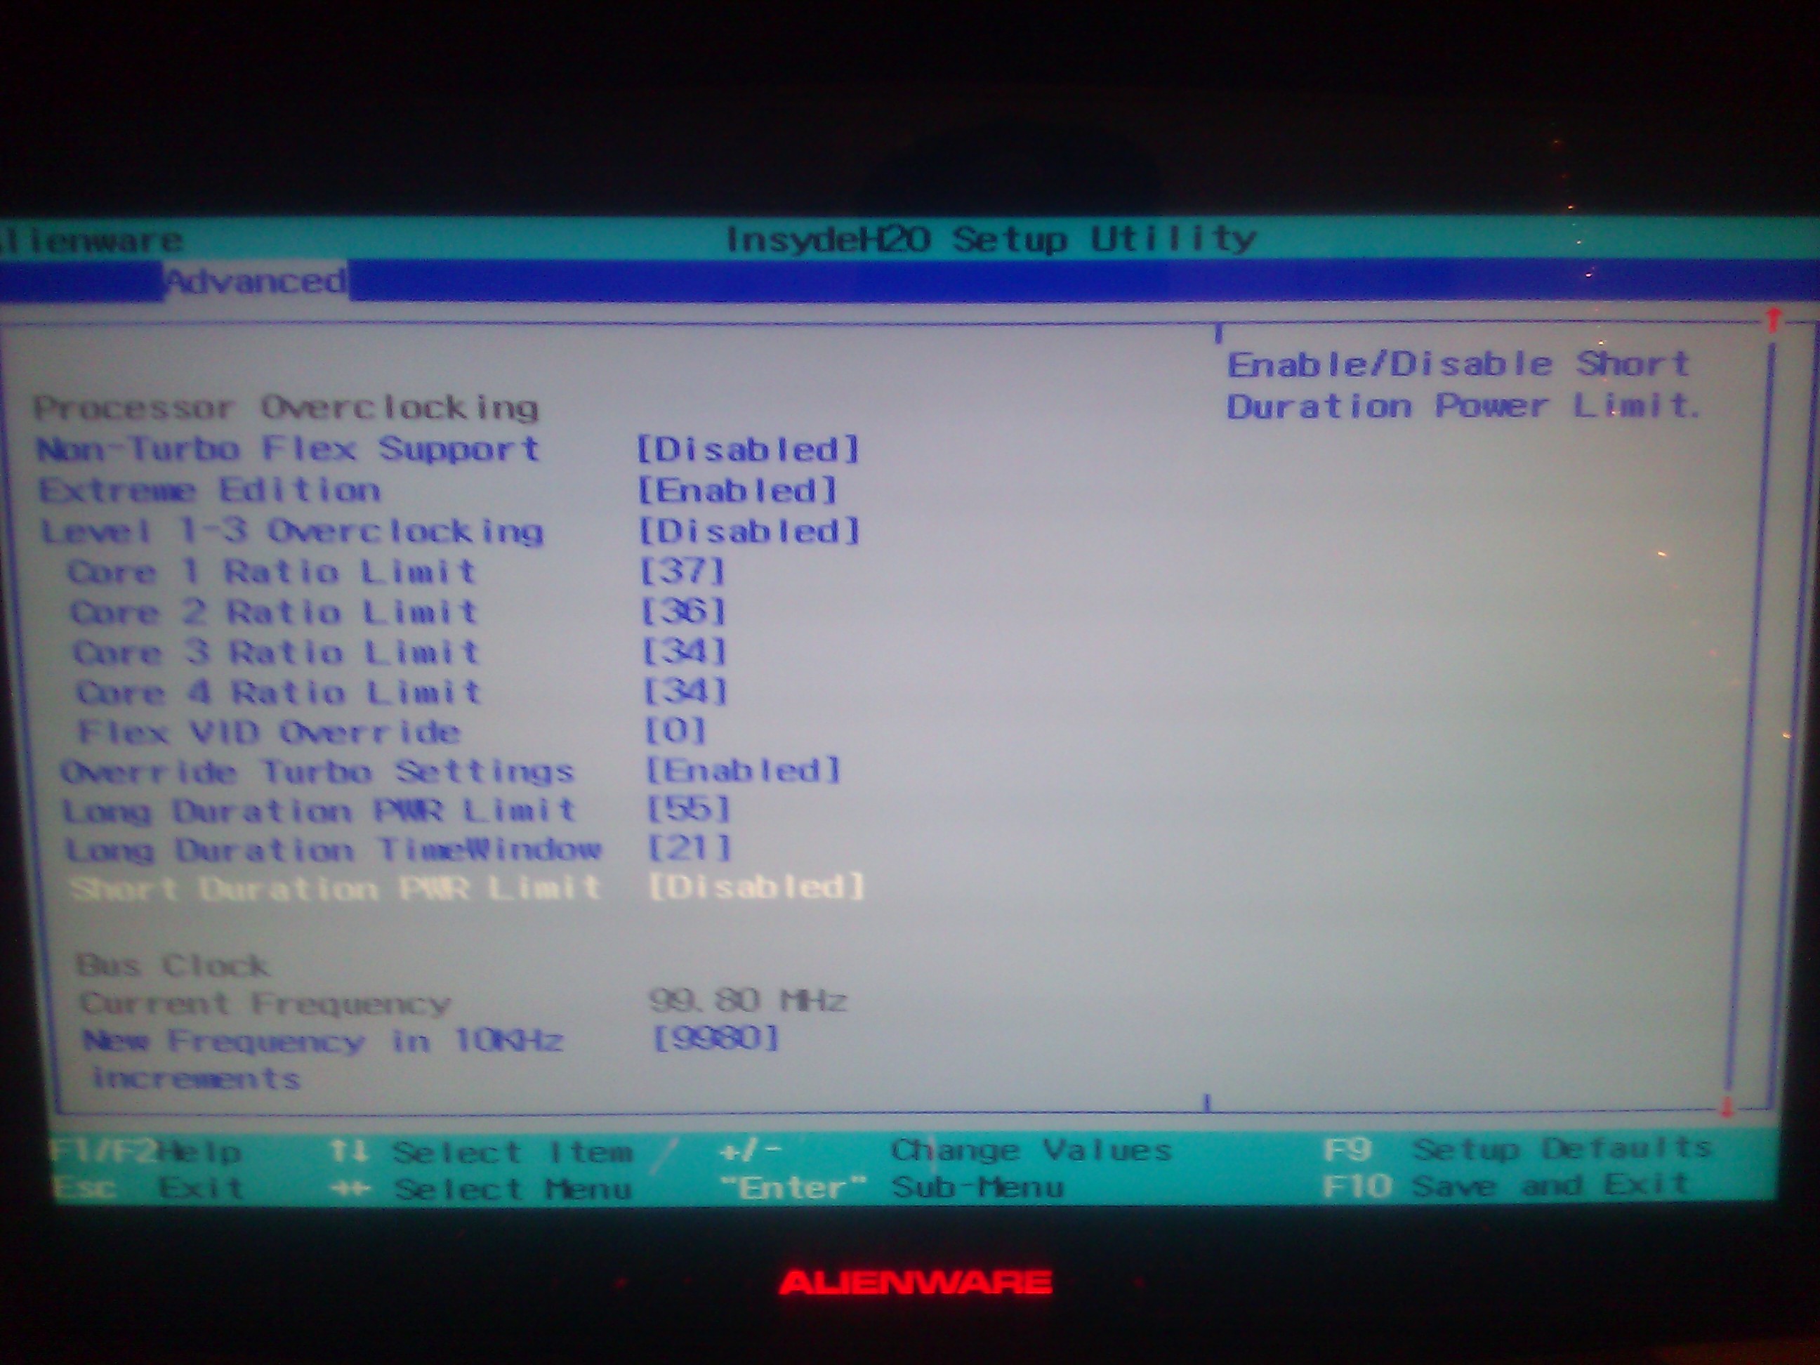1820x1365 pixels.
Task: Click the Esc Exit hint
Action: coord(149,1188)
